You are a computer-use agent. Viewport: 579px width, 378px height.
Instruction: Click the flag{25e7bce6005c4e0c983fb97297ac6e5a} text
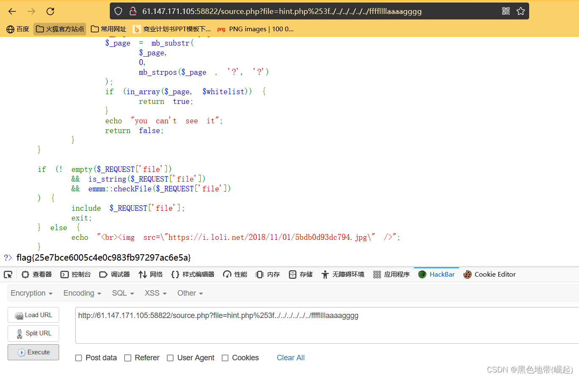[x=103, y=257]
